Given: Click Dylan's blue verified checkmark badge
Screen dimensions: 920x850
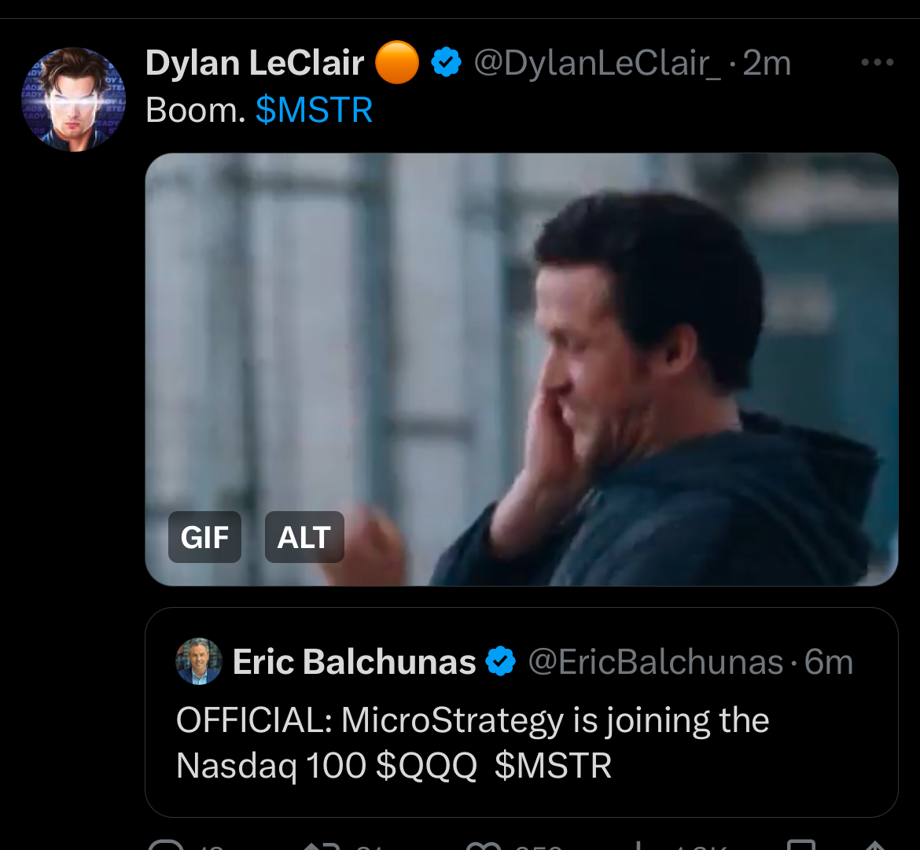Looking at the screenshot, I should click(447, 64).
